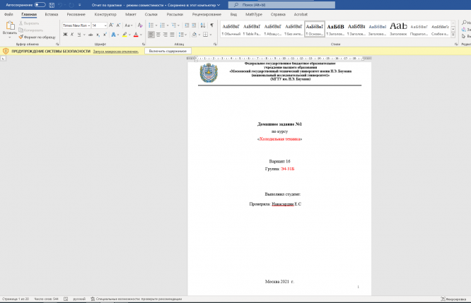
Task: Select the Table Pa... style
Action: (252, 30)
